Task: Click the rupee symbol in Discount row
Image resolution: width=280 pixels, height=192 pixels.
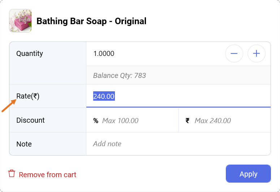Action: click(188, 121)
